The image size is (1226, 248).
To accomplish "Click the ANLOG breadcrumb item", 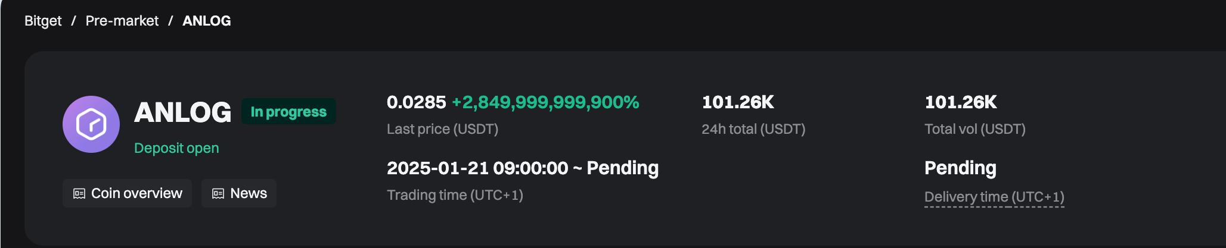I will click(x=206, y=21).
